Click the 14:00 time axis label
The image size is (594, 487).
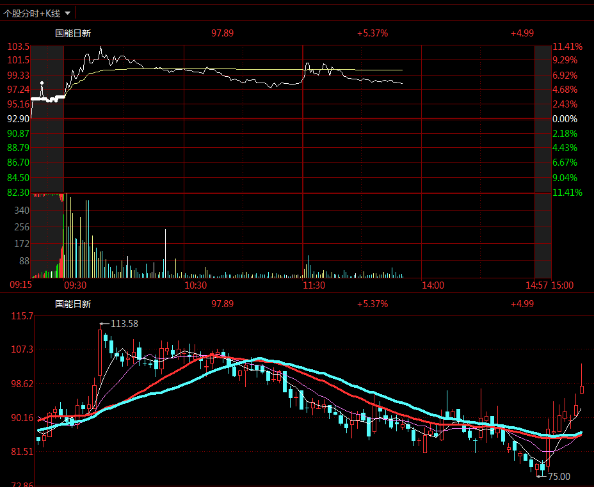click(x=433, y=285)
